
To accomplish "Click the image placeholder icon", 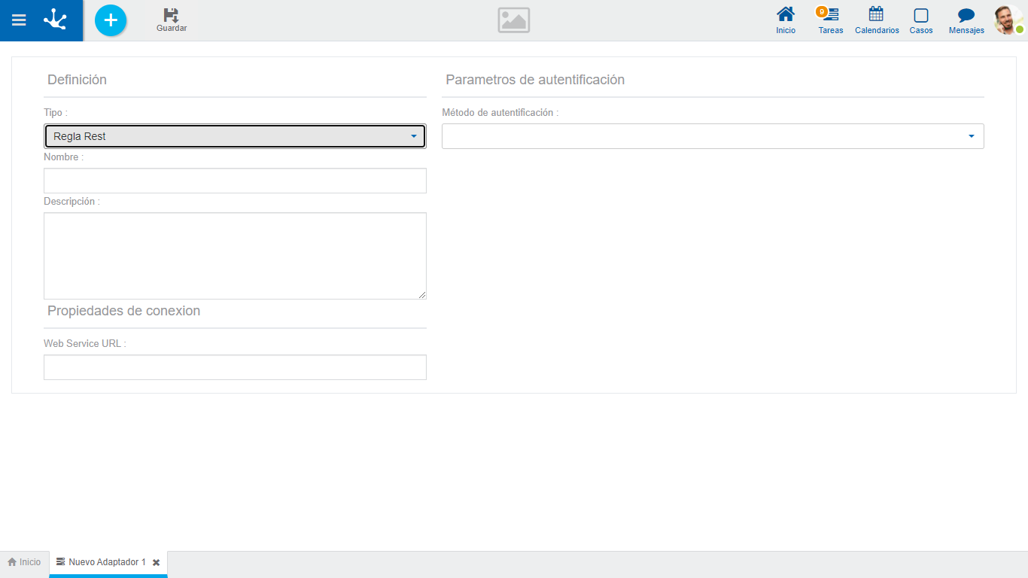I will pos(514,20).
